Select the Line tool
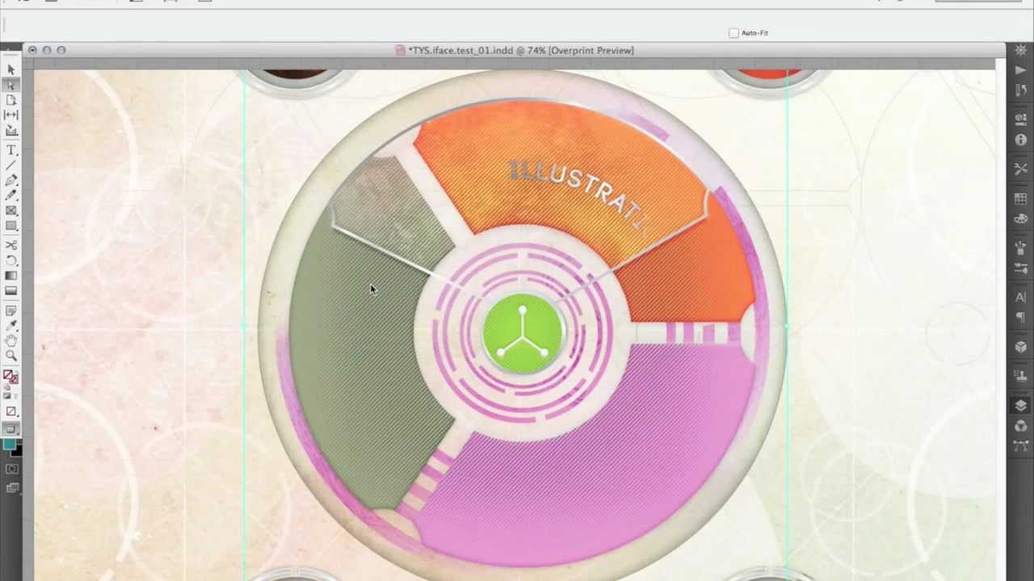Viewport: 1034px width, 581px height. point(11,165)
